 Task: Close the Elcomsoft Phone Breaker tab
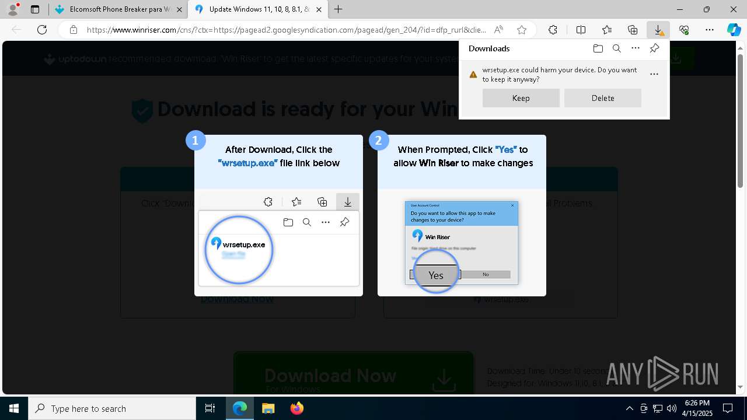(x=179, y=9)
